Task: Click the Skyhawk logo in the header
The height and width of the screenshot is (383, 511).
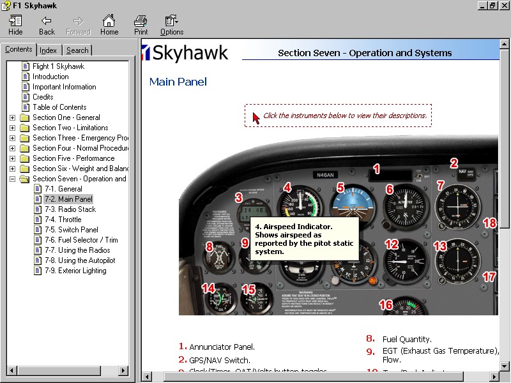Action: click(x=185, y=53)
